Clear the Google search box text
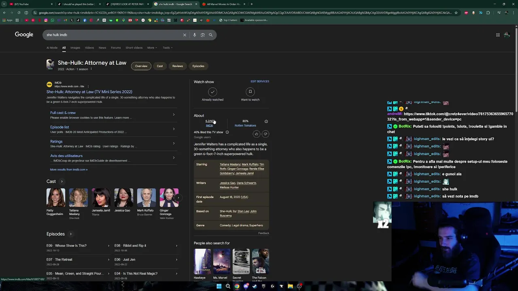 (x=185, y=35)
